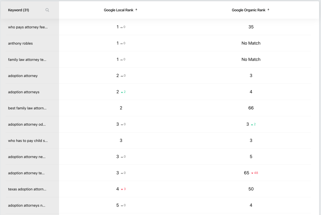Open 'best family law attorn...' keyword

pyautogui.click(x=27, y=108)
